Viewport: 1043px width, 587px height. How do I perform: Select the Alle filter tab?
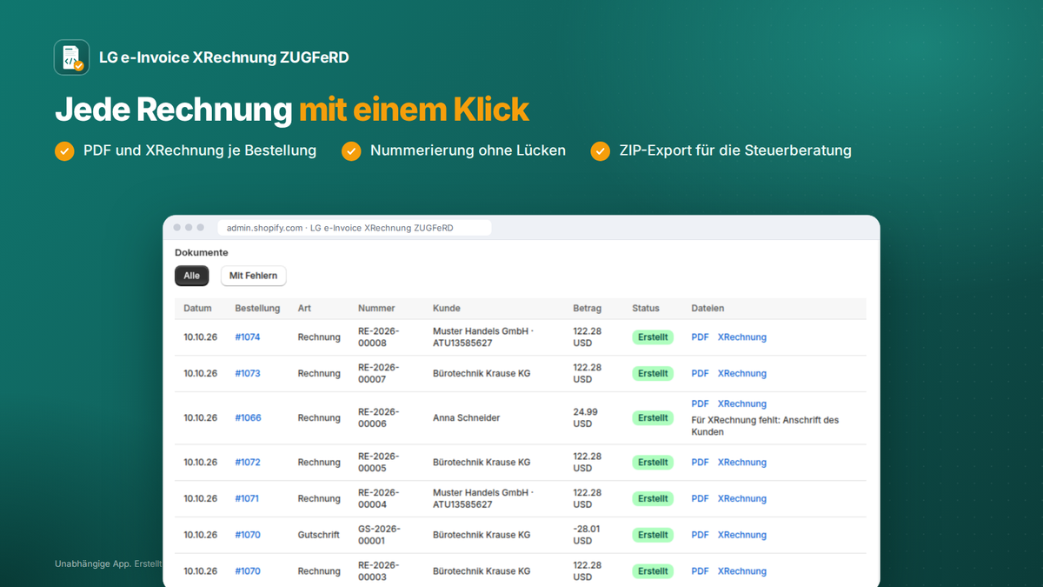point(191,276)
